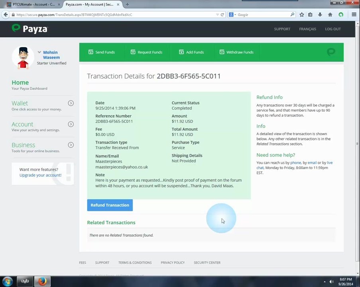
Task: Open SECURITY CENTER footer link
Action: tap(207, 262)
